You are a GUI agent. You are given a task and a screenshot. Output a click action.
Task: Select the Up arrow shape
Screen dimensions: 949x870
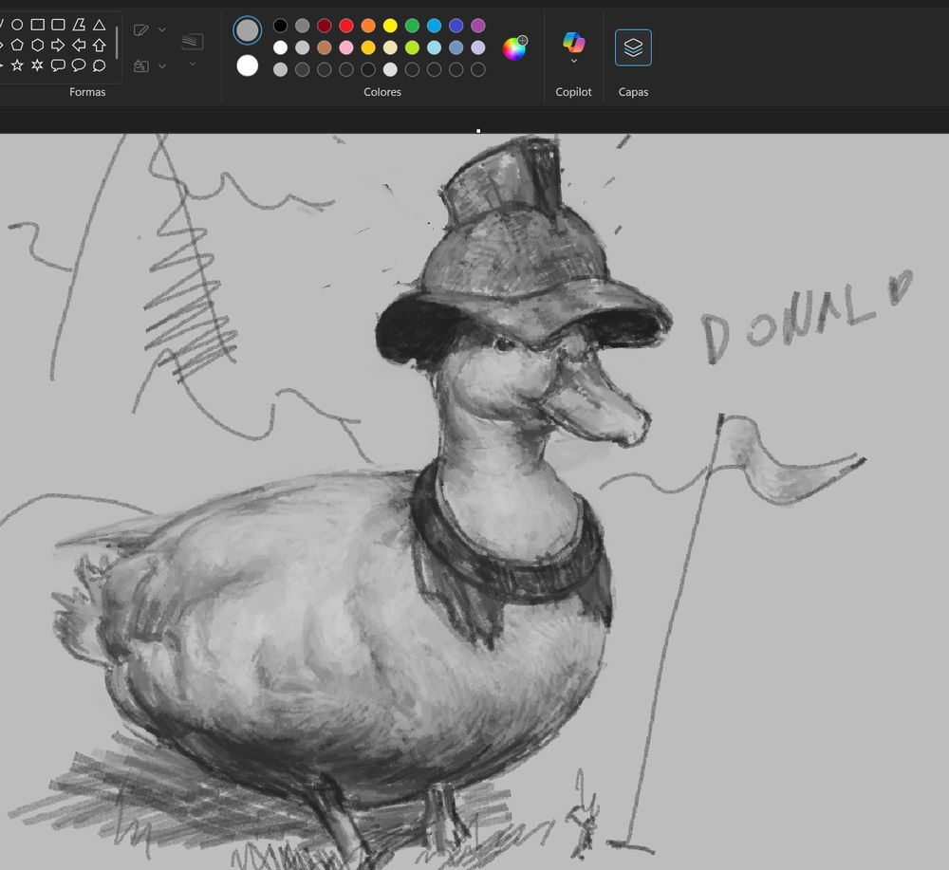point(100,45)
